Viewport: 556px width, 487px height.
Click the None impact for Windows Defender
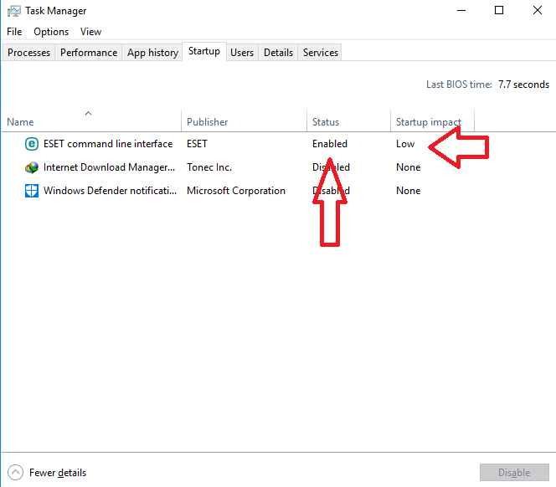[x=408, y=191]
